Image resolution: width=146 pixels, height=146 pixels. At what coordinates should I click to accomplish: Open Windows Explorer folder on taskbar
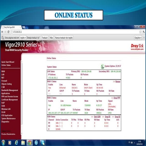coord(23,143)
